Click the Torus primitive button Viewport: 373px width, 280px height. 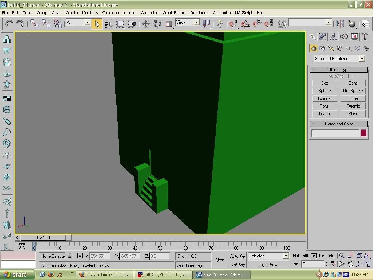325,106
